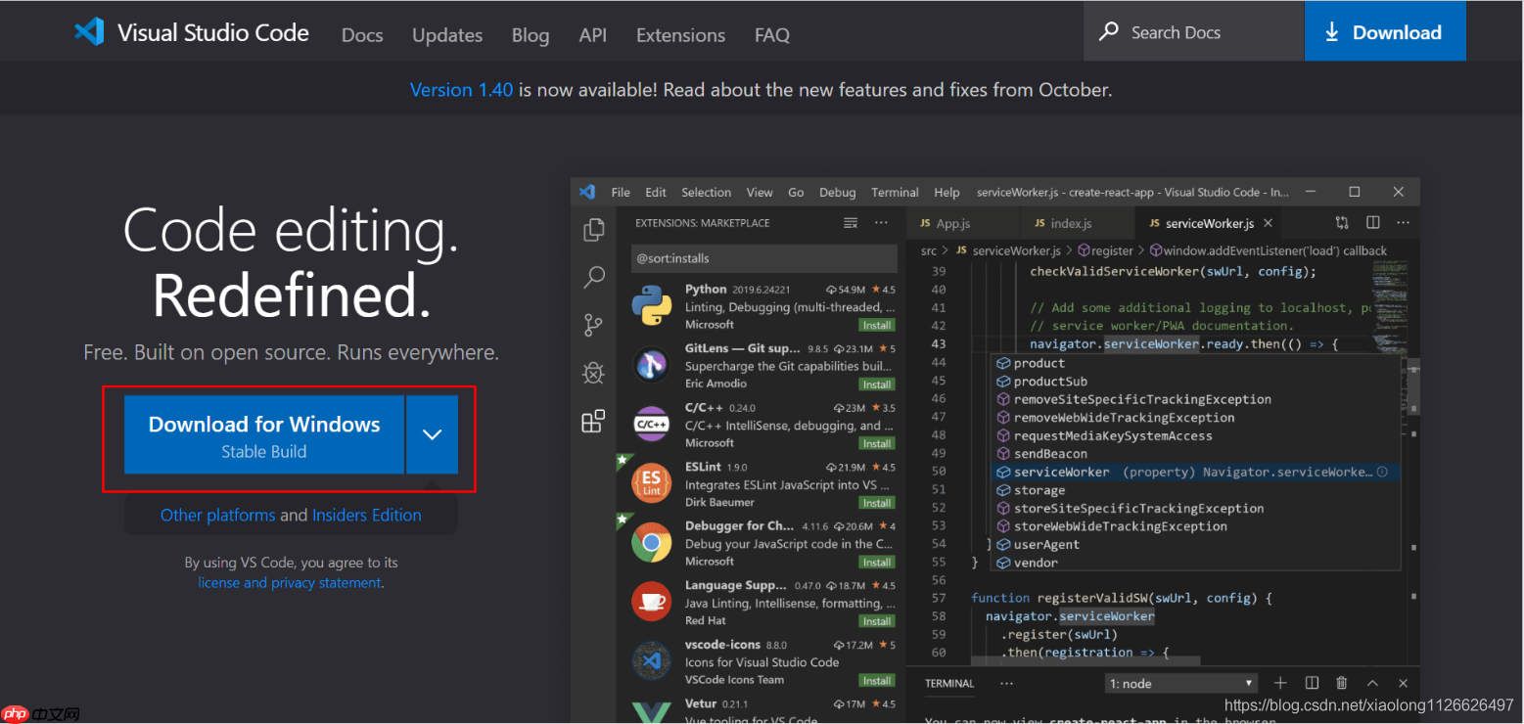Screen dimensions: 1524x724
Task: Switch to the index.js tab
Action: 1073,222
